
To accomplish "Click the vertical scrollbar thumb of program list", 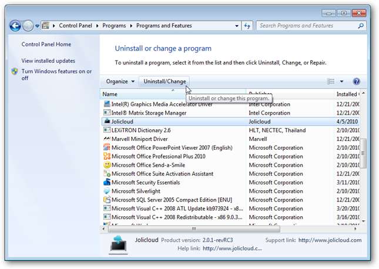I will [363, 153].
